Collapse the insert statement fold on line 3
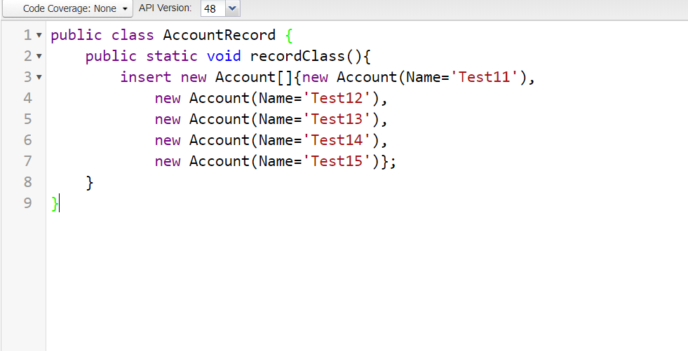This screenshot has width=688, height=351. pos(39,77)
